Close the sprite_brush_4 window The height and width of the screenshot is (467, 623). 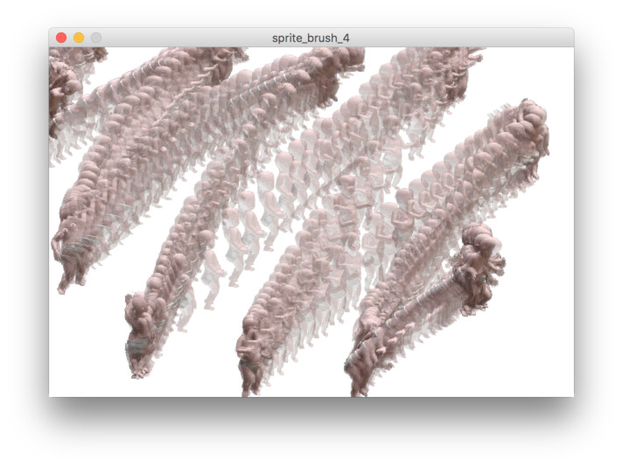[61, 38]
